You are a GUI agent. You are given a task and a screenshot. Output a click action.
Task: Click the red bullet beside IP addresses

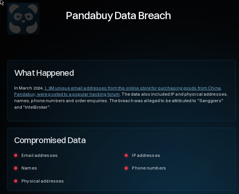126,155
